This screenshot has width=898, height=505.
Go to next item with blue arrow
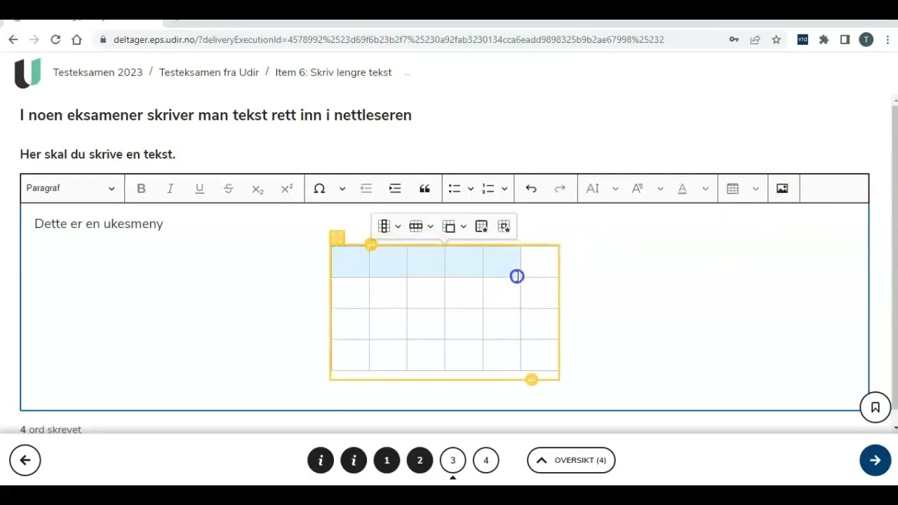(875, 460)
